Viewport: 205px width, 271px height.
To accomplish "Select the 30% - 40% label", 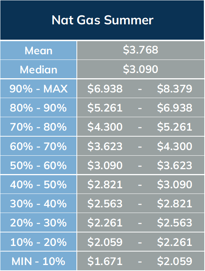I will pyautogui.click(x=38, y=204).
